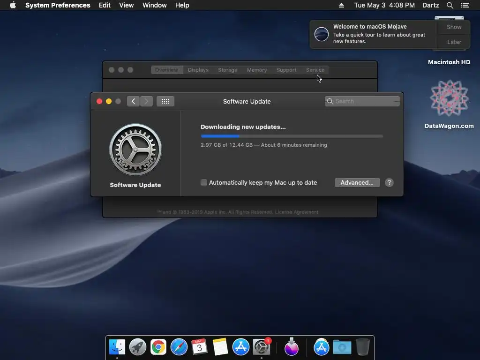This screenshot has height=360, width=480.
Task: Open the Edit menu
Action: 105,5
